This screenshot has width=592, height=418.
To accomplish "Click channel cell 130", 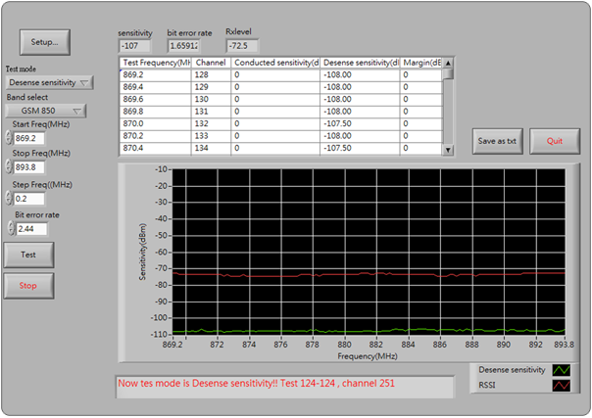I will 211,100.
